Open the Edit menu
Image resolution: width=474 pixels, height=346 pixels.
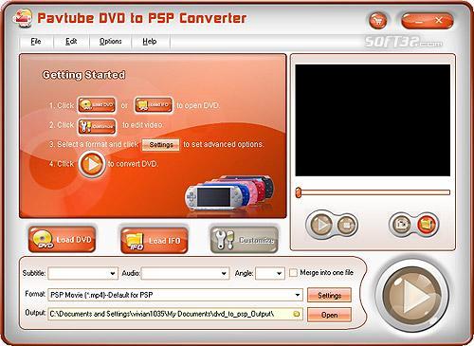coord(71,42)
